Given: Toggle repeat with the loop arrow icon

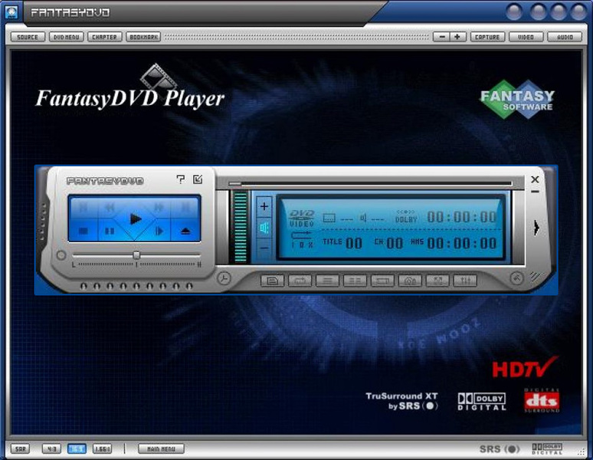Looking at the screenshot, I should click(300, 281).
